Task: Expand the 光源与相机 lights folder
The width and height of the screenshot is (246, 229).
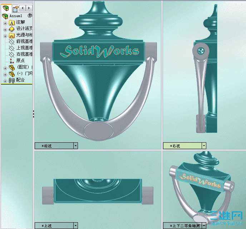Action: pos(5,36)
